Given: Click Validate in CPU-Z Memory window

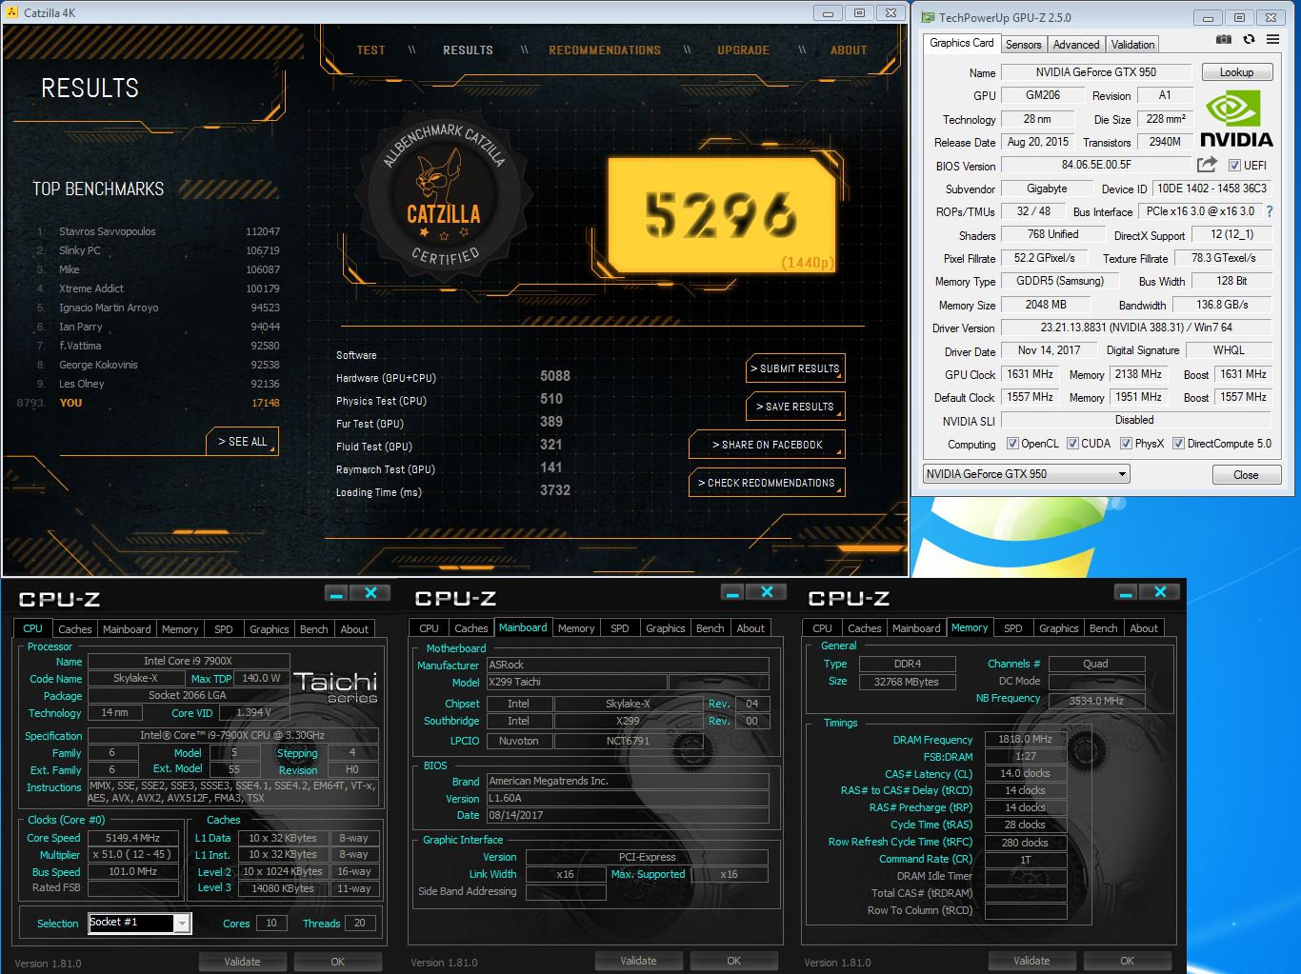Looking at the screenshot, I should coord(1031,961).
